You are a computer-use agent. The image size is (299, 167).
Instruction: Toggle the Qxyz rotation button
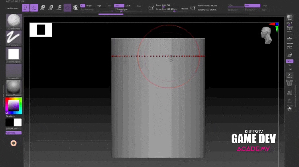[289, 61]
